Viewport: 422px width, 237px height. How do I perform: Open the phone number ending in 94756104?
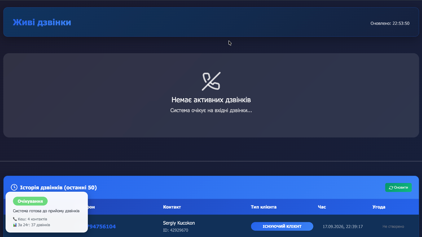(x=101, y=226)
